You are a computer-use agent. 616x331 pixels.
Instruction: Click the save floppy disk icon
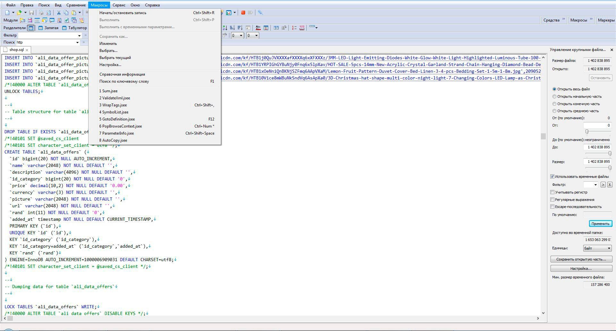click(31, 12)
